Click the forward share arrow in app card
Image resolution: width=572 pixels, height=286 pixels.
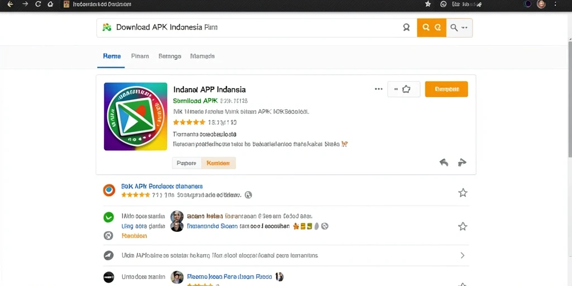point(462,163)
